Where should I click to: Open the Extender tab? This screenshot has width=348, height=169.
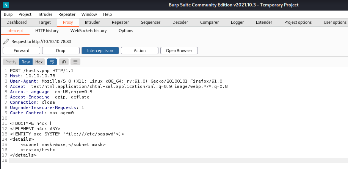[x=264, y=22]
